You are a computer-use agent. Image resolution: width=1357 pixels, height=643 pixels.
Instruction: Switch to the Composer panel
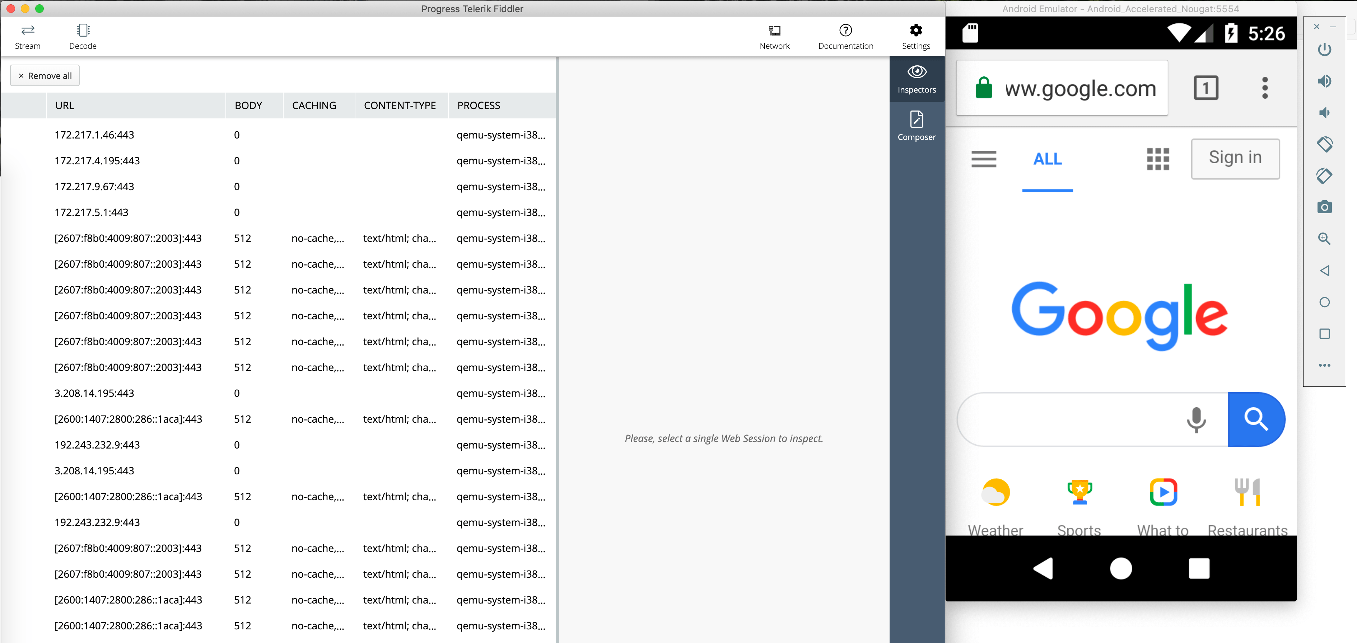pos(917,126)
